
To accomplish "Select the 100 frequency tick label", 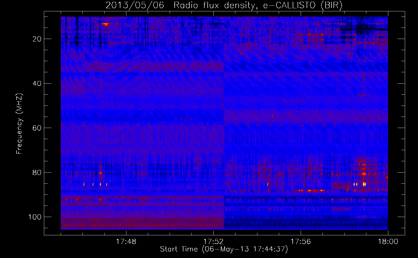I will click(x=35, y=217).
